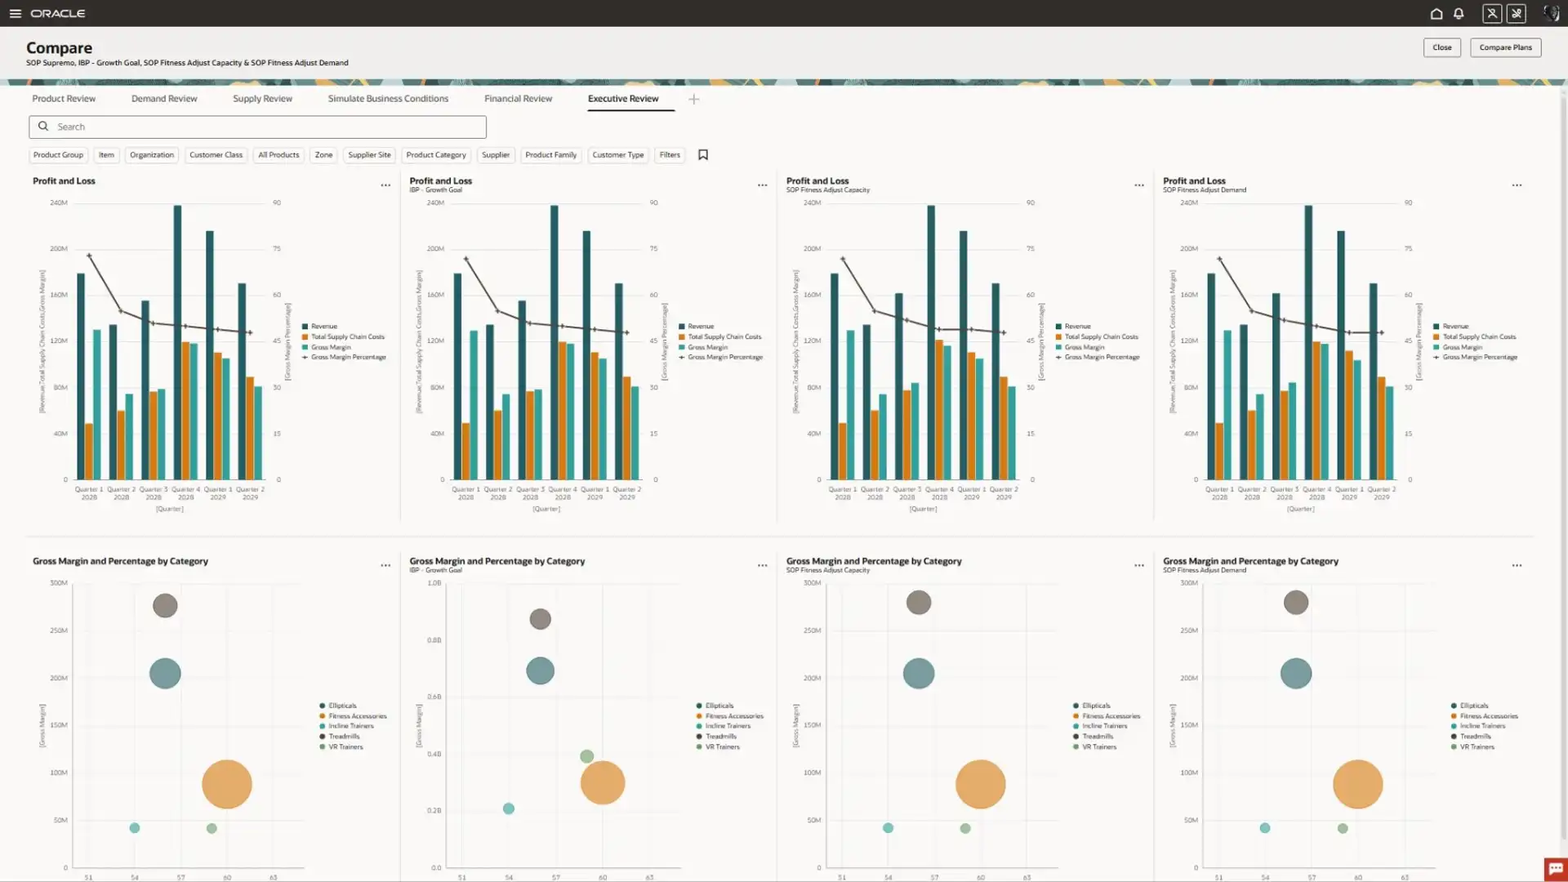Open the hamburger navigation menu
Viewport: 1568px width, 882px height.
[15, 14]
